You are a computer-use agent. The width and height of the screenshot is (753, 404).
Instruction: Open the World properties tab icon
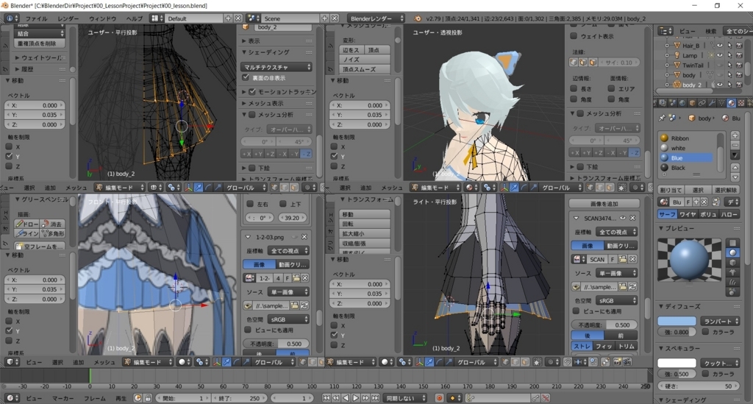pos(682,103)
